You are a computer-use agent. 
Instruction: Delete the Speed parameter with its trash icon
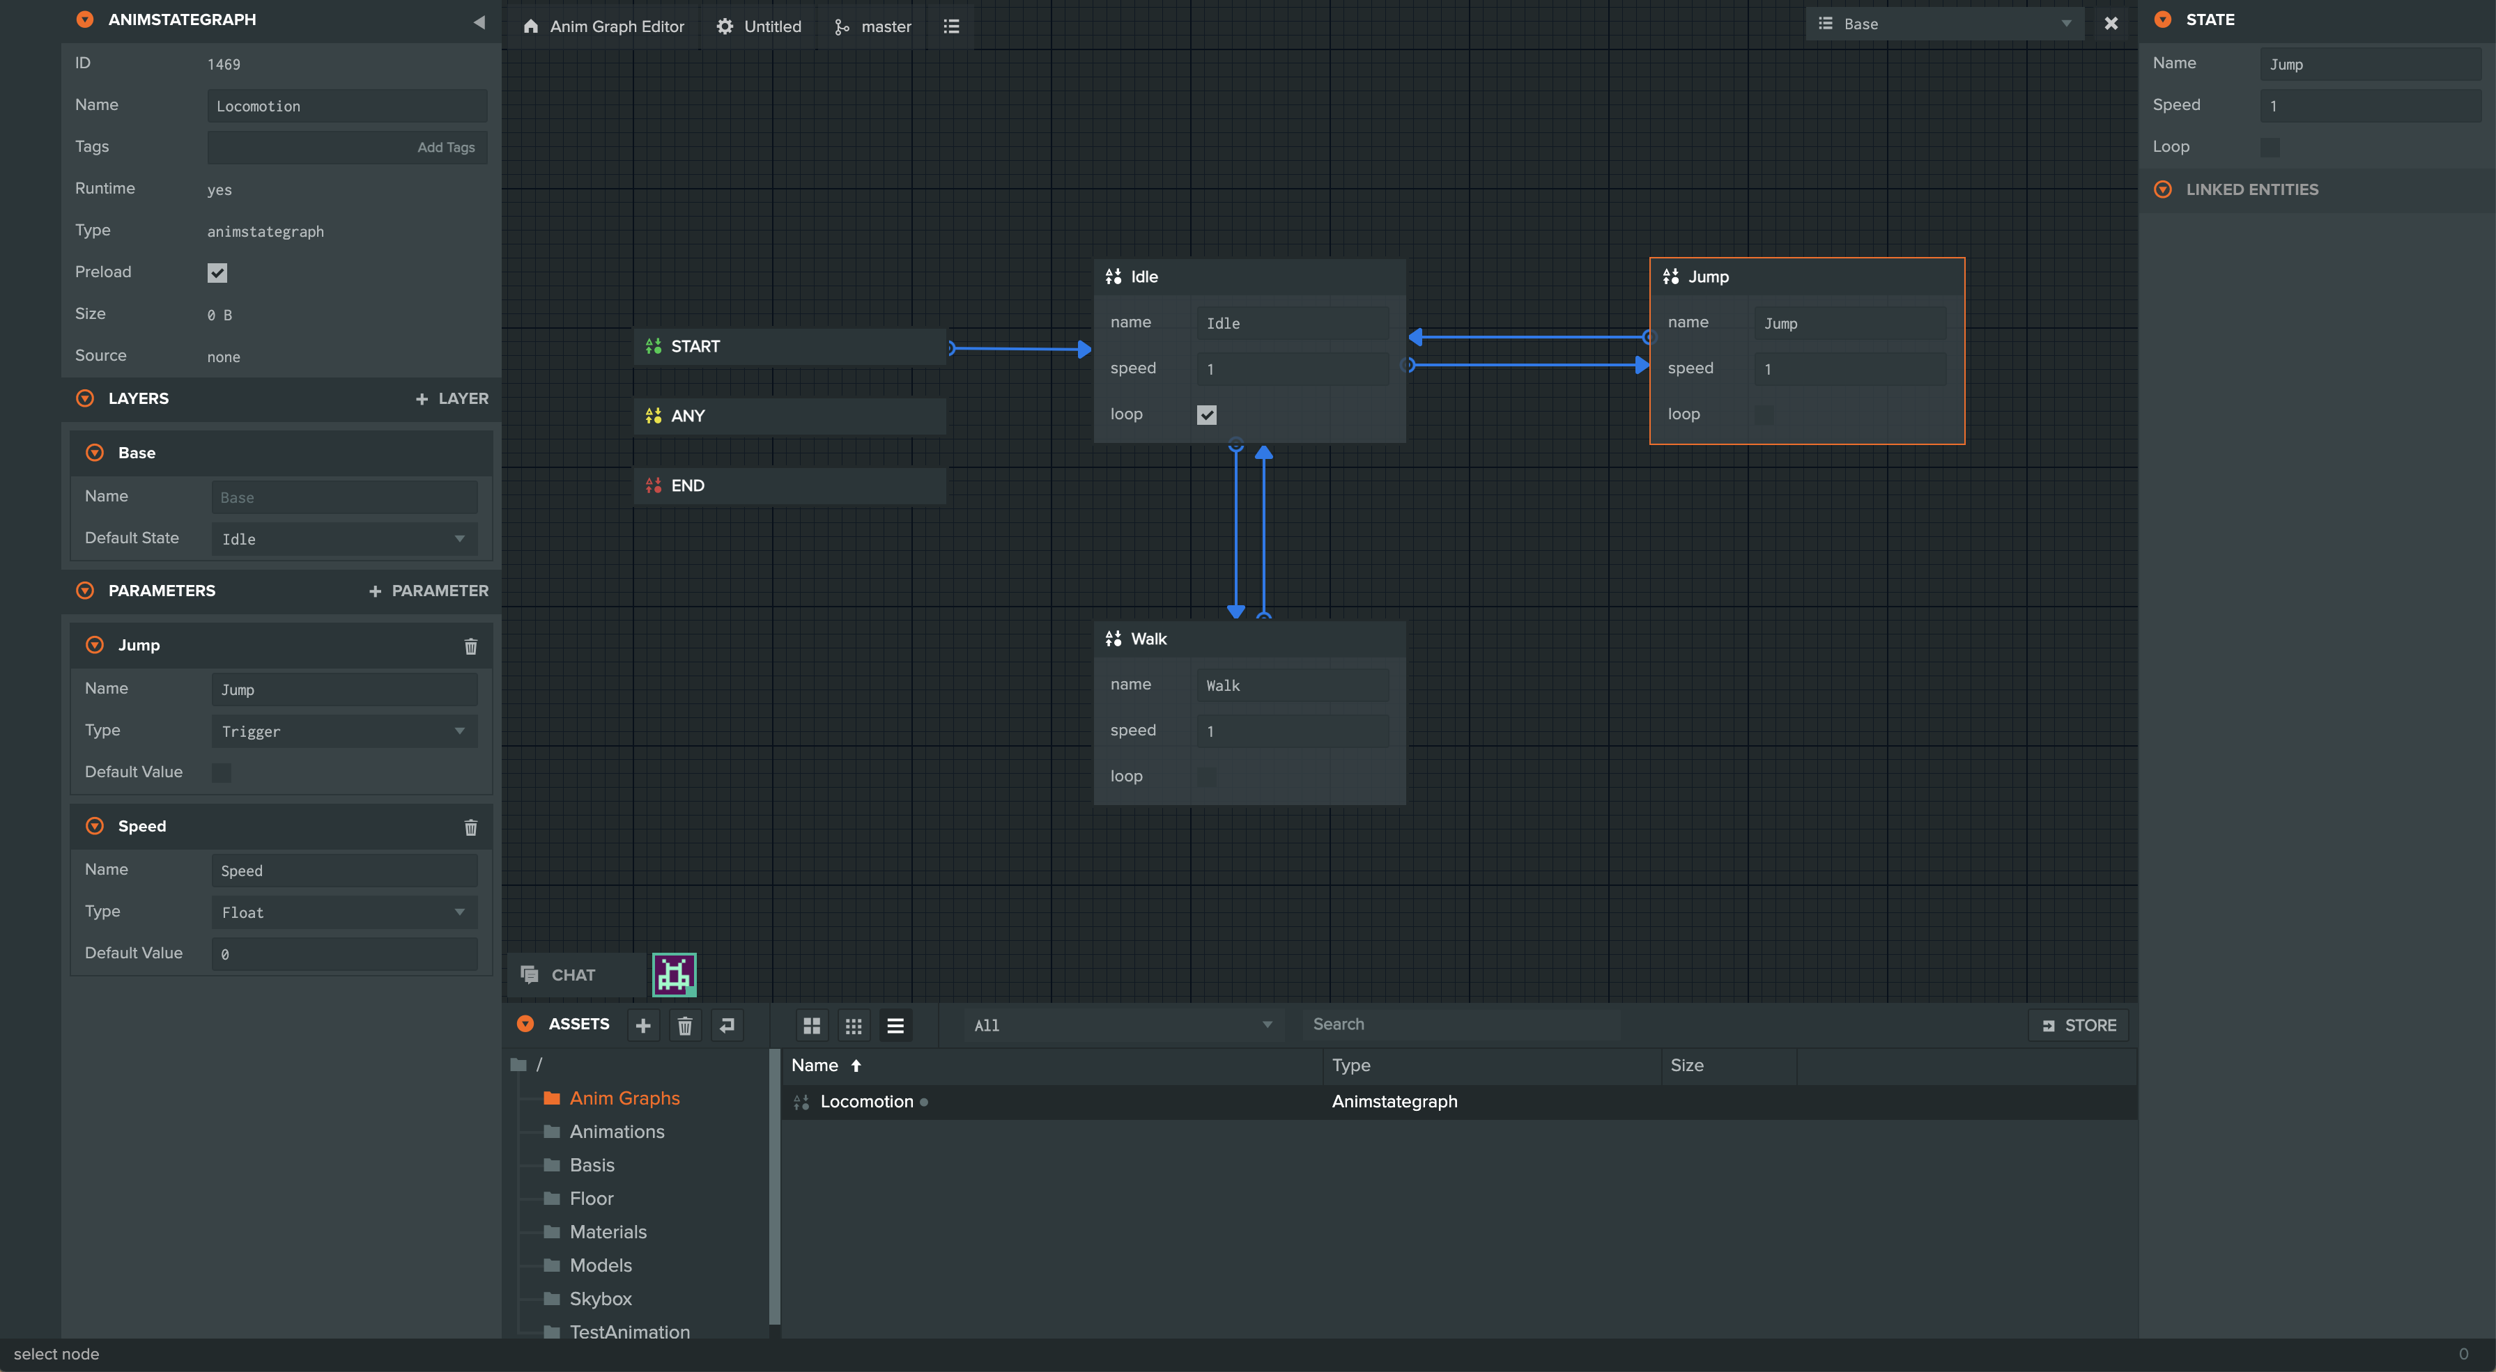(471, 828)
